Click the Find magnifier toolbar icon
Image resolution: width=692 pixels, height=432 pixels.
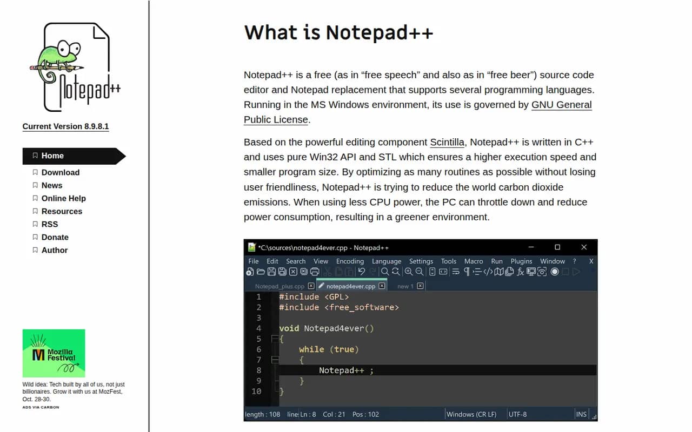point(385,272)
